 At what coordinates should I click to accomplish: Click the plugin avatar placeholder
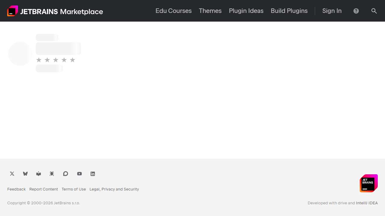[x=20, y=54]
